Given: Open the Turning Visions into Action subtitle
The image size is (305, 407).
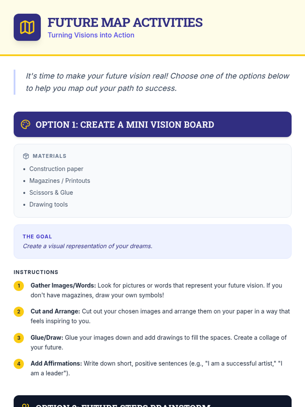Looking at the screenshot, I should (x=91, y=35).
